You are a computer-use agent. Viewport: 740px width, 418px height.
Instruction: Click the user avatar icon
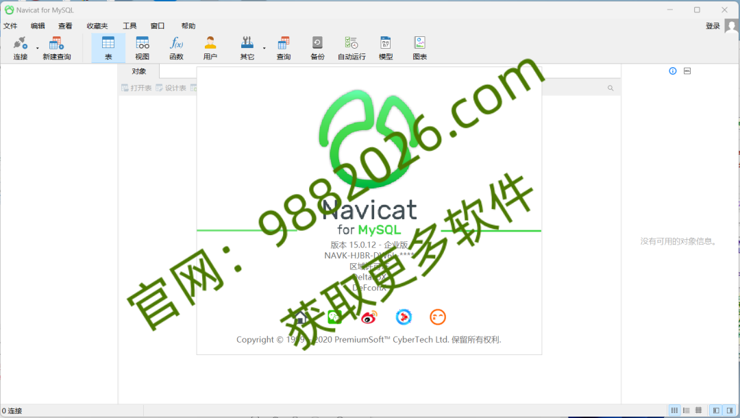tap(732, 26)
